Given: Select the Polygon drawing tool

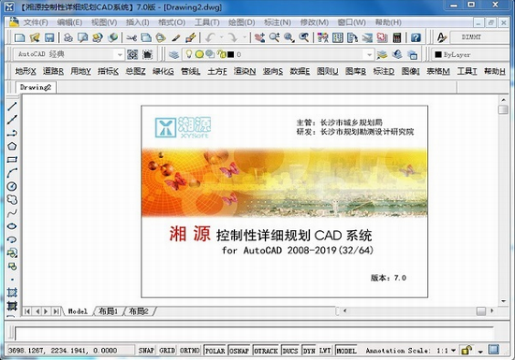Looking at the screenshot, I should [x=12, y=146].
